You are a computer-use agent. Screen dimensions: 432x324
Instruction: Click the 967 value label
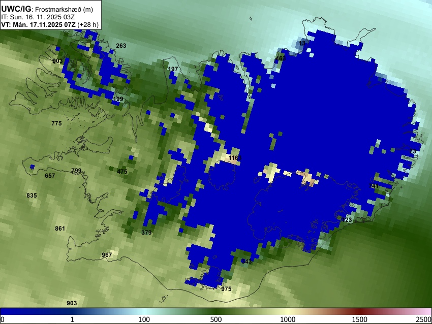(x=107, y=255)
